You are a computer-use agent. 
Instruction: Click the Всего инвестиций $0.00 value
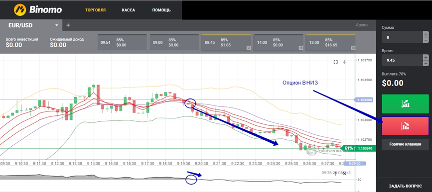coord(14,45)
